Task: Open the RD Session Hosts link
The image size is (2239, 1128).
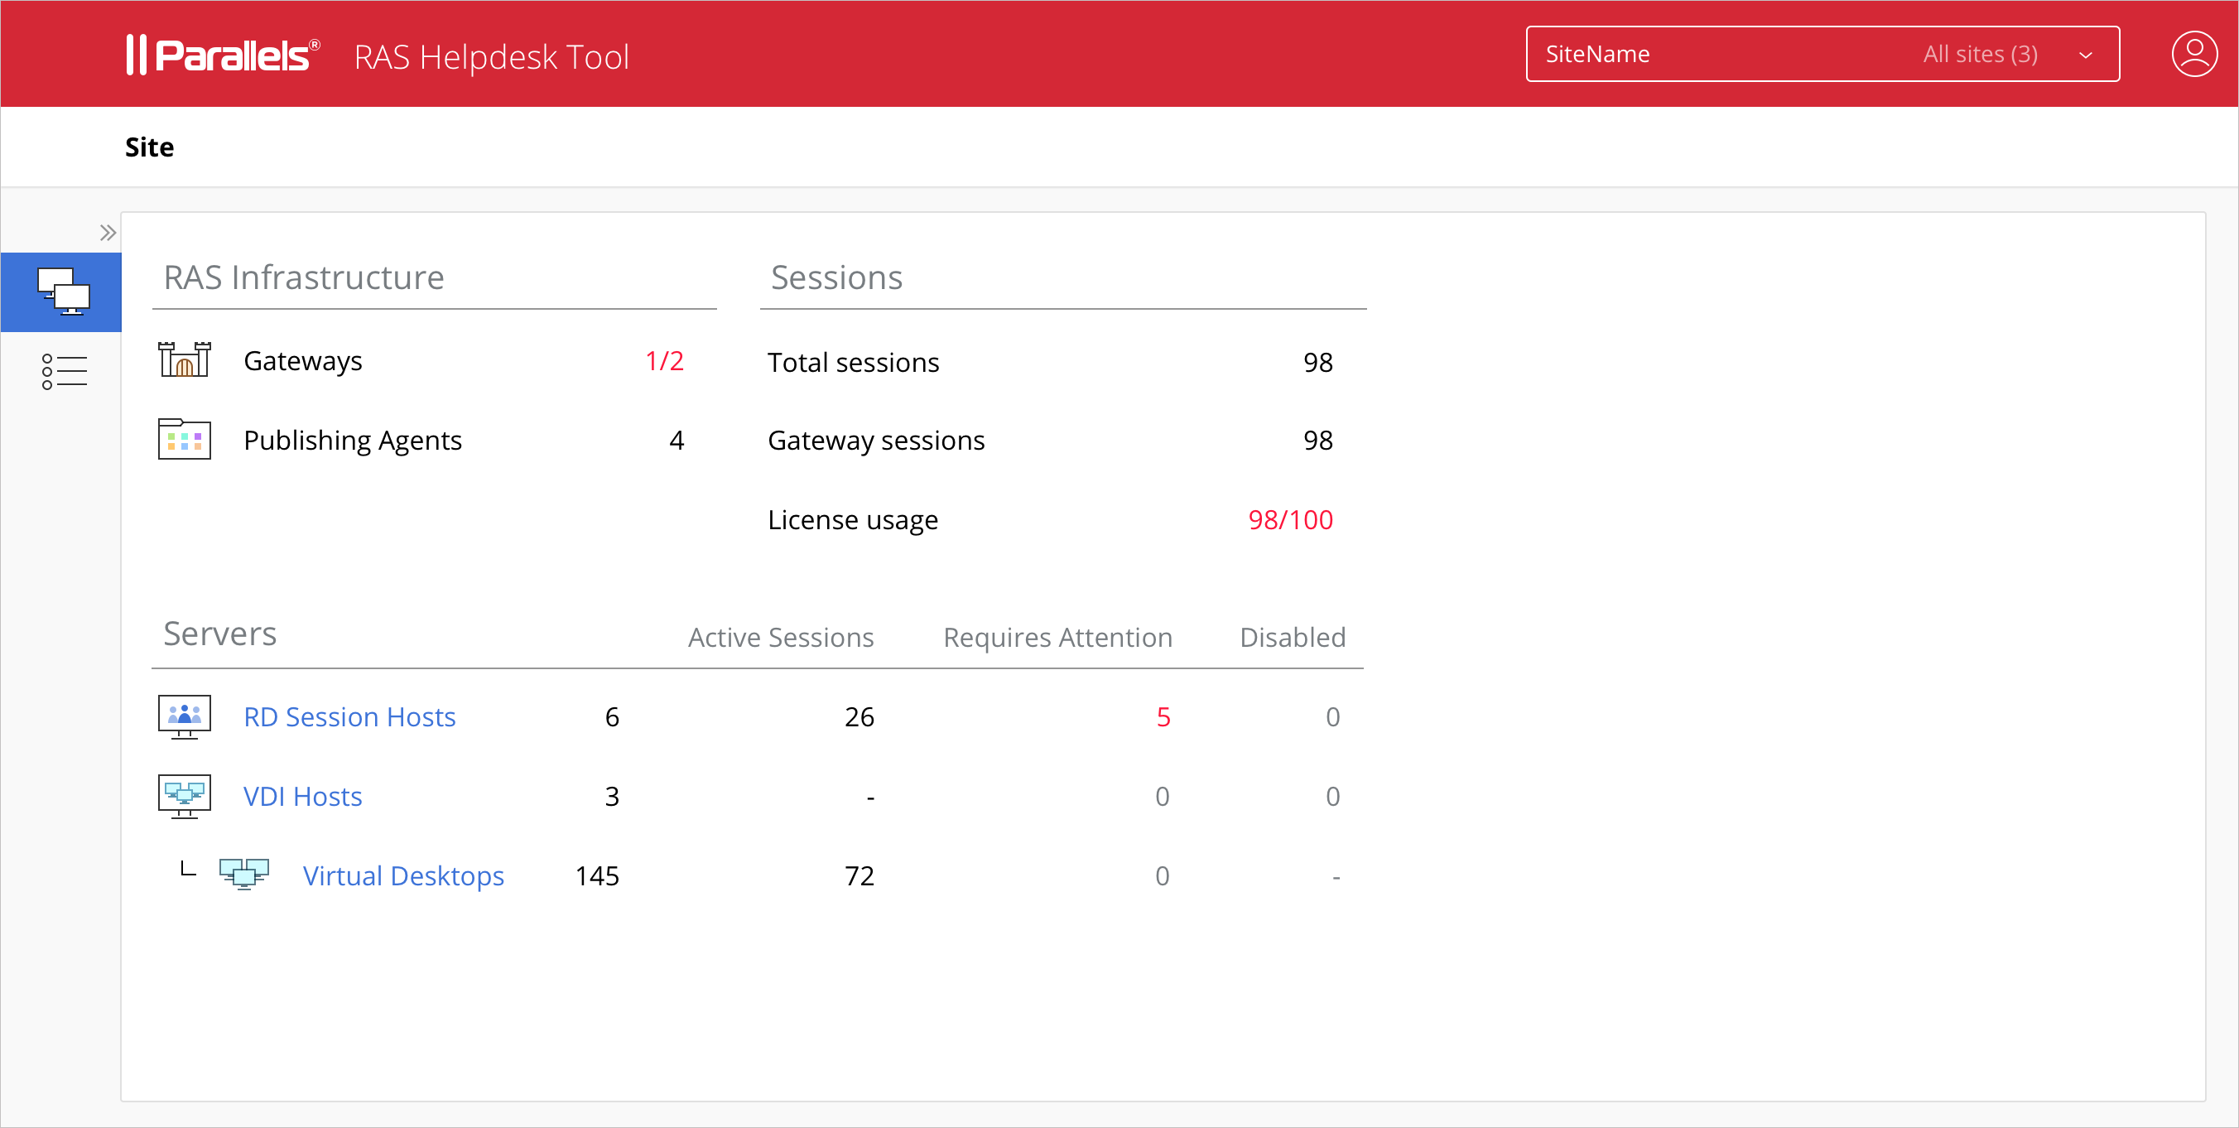Action: click(x=349, y=716)
